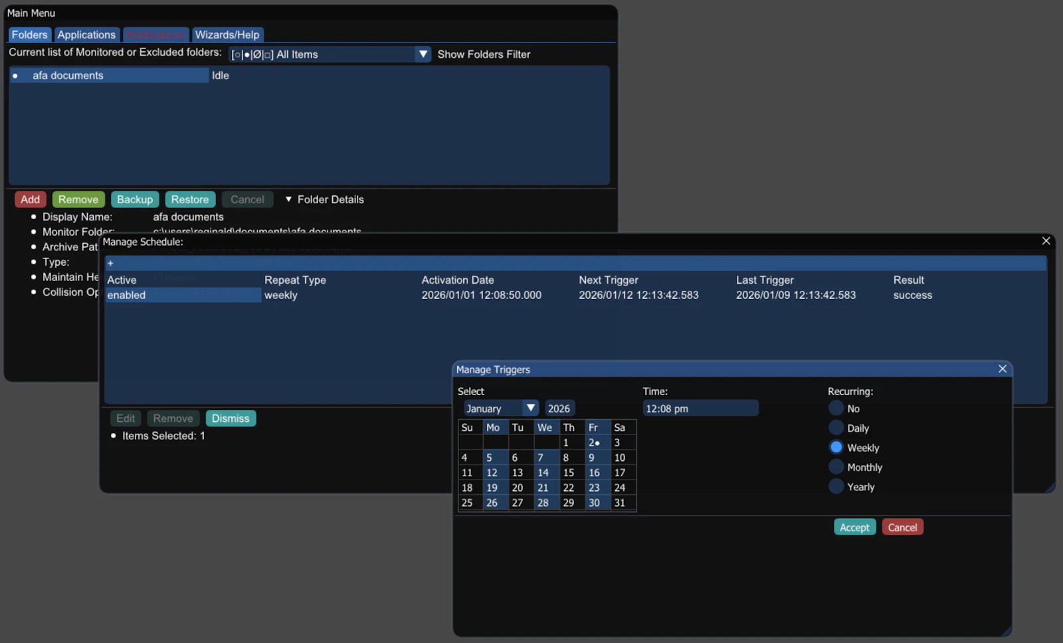The image size is (1063, 643).
Task: Click the weekly repeat type cell
Action: click(x=281, y=295)
